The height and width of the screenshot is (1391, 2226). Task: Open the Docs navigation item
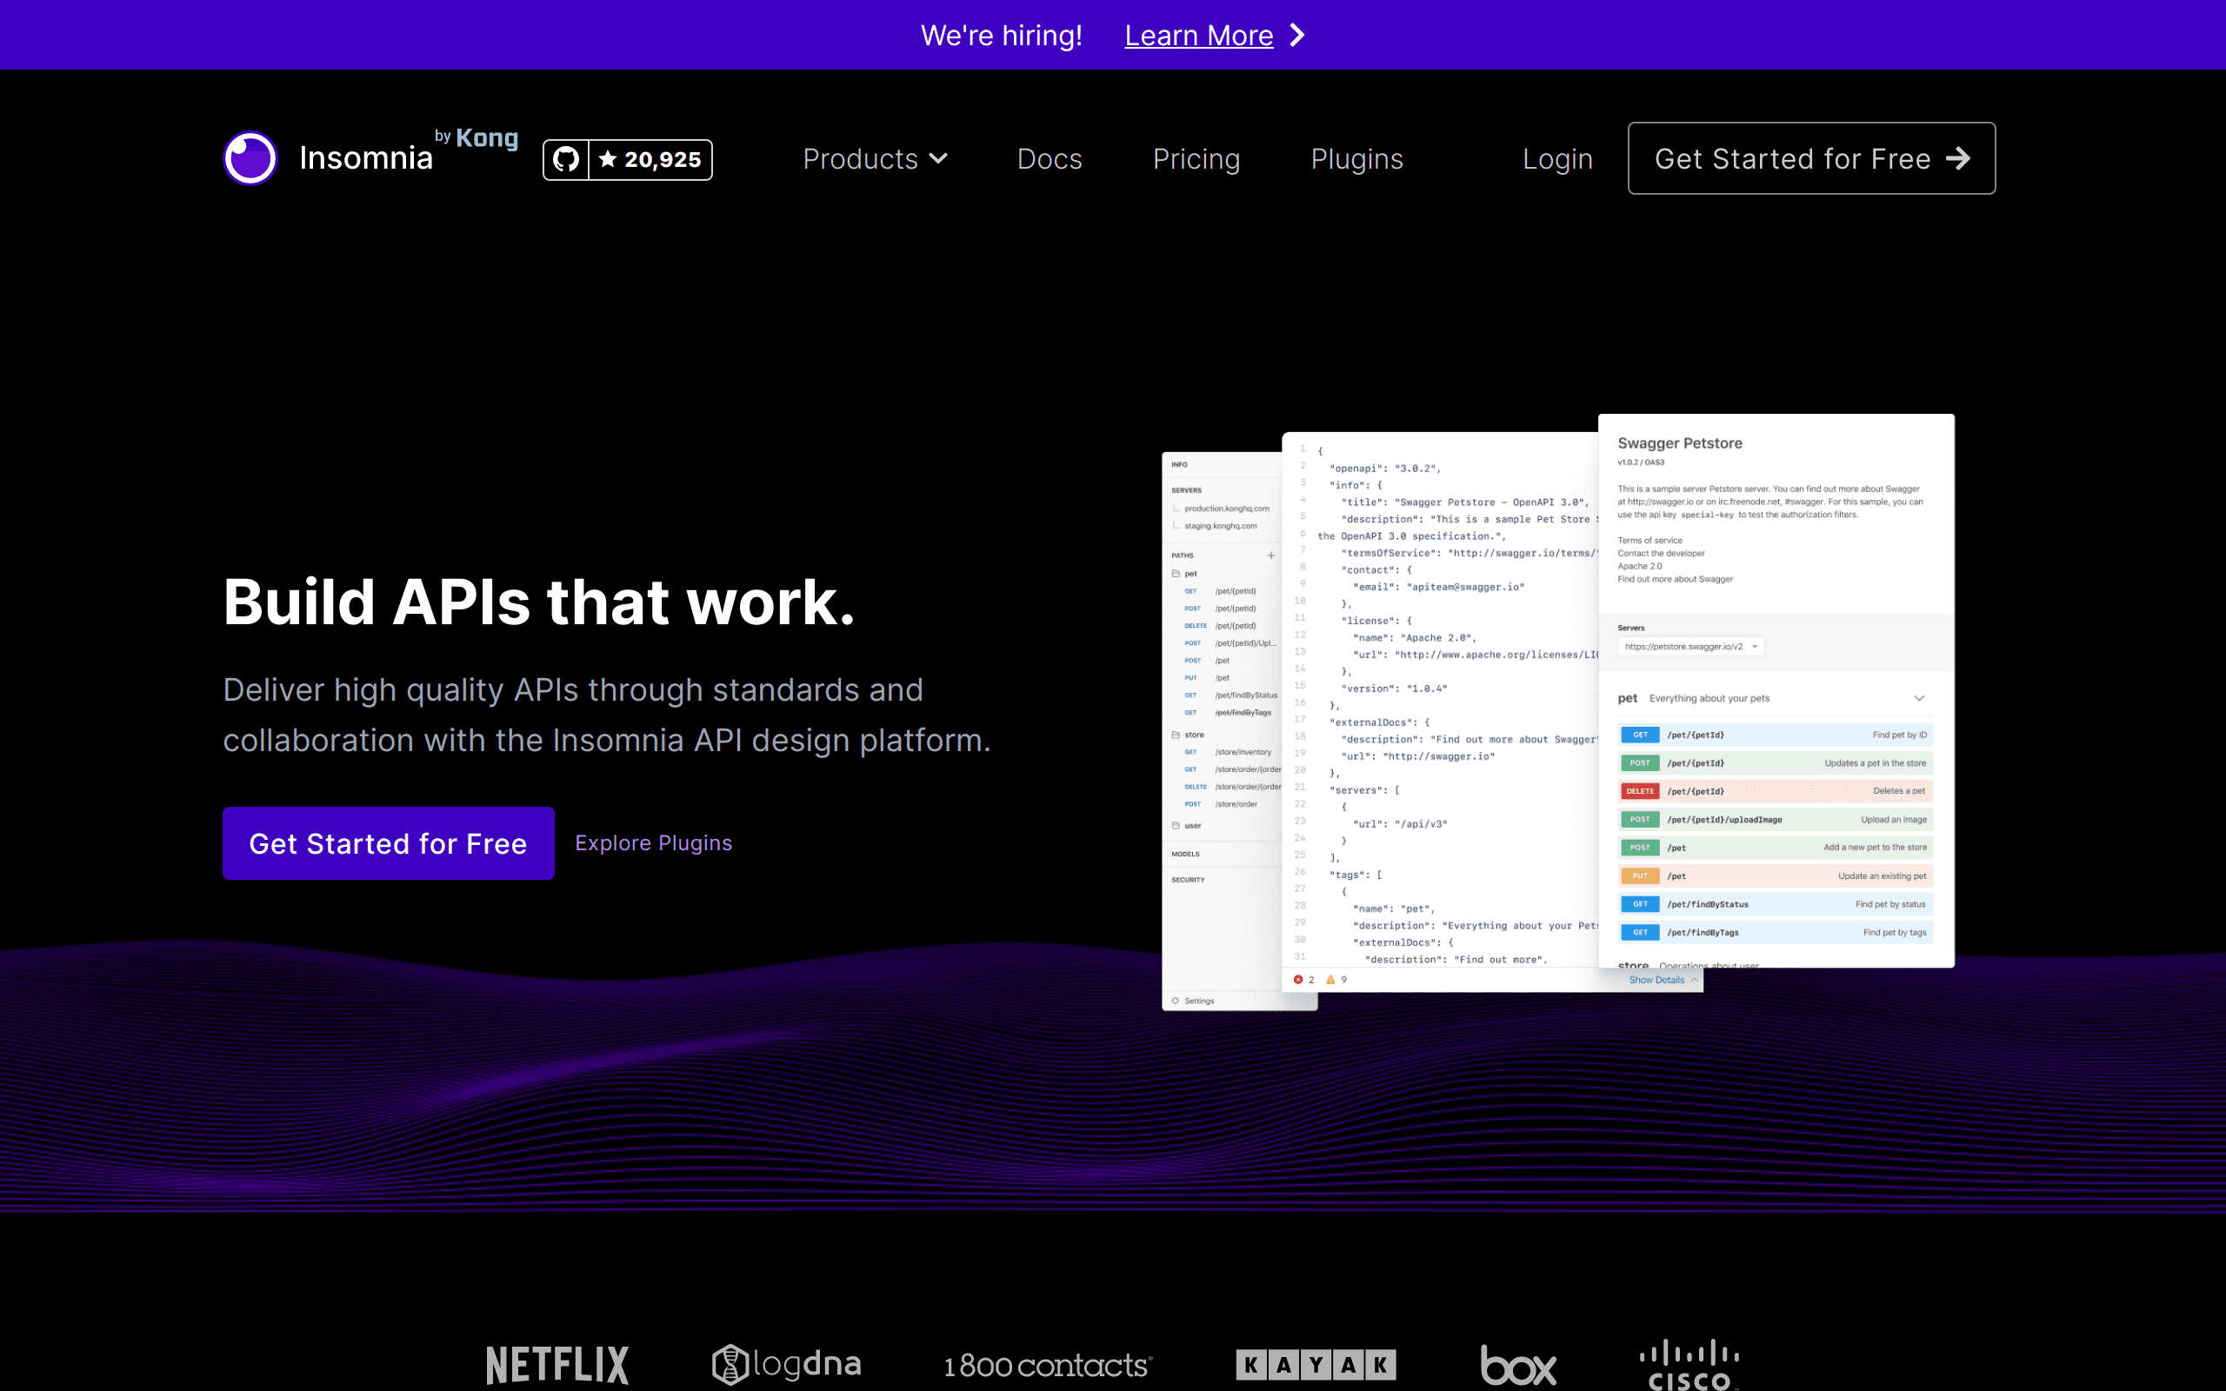point(1050,159)
